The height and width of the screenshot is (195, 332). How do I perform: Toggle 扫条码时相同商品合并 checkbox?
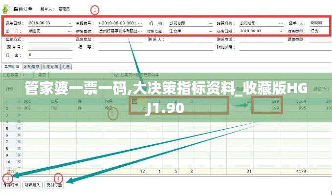pos(116,75)
